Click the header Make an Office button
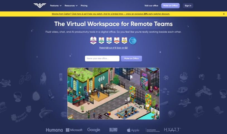 tap(170, 6)
